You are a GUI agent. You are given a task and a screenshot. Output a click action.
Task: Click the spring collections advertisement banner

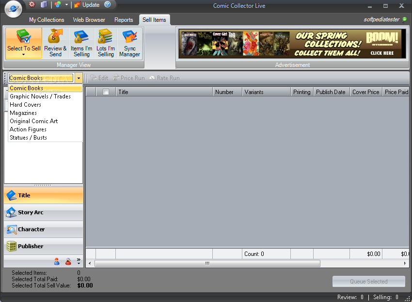292,44
